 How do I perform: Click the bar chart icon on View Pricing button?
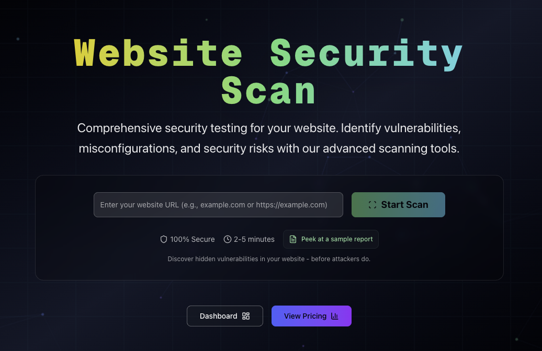point(333,316)
